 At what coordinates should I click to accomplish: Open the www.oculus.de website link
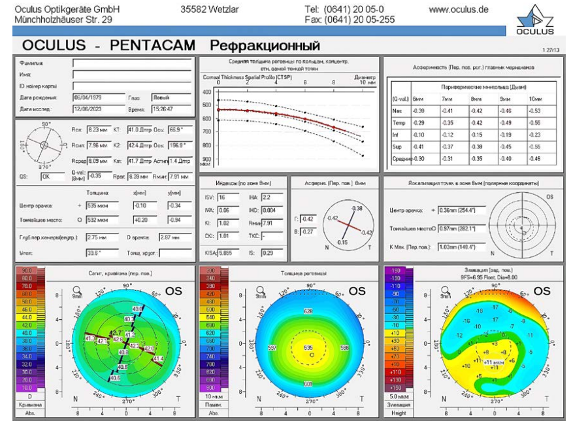point(459,10)
